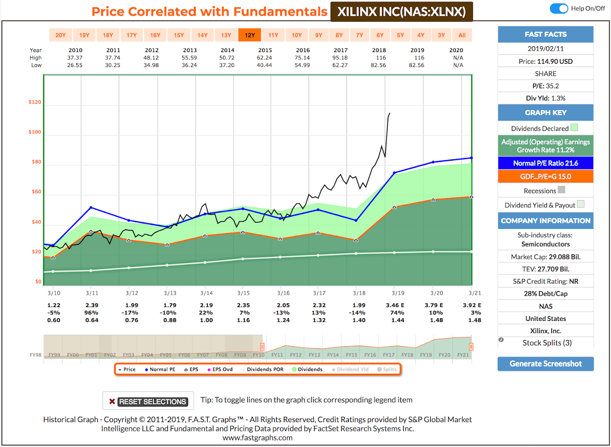The width and height of the screenshot is (611, 447).
Task: Select the EPS triangle legend marker
Action: (x=185, y=369)
